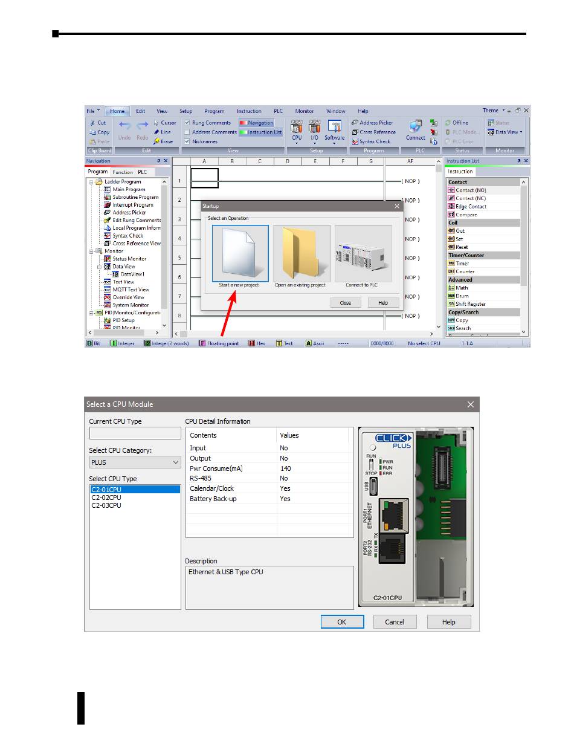Select the Cursor tool
Image resolution: width=574 pixels, height=729 pixels.
pos(164,123)
